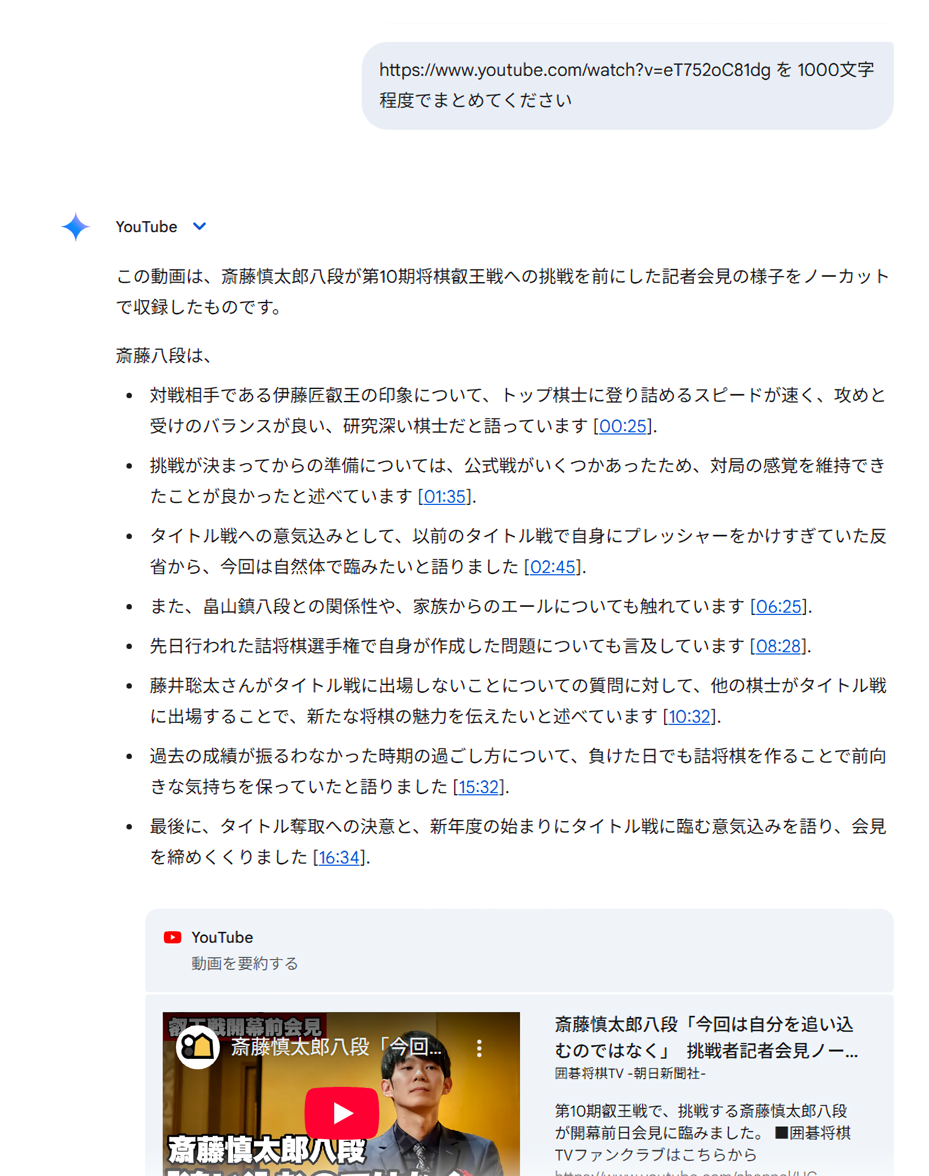929x1176 pixels.
Task: Click channel name 囲碁将棋TV -朝日新聞社-
Action: tap(629, 1073)
